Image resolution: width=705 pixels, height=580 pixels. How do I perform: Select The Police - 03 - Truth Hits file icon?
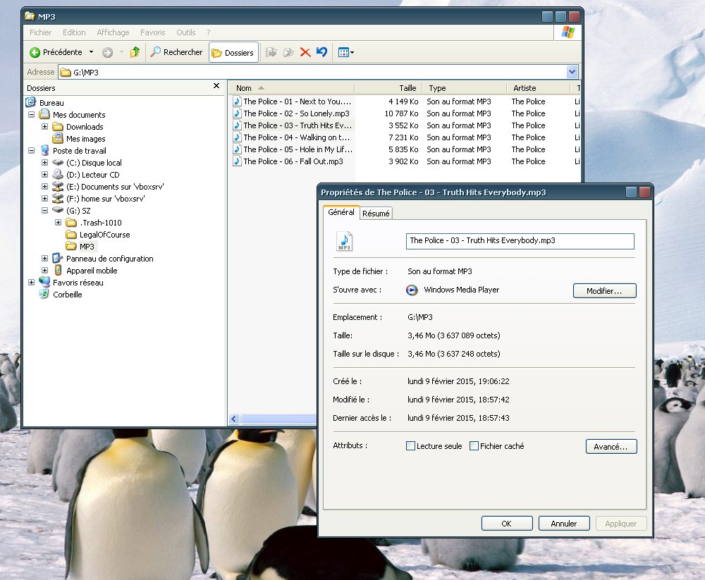click(x=237, y=125)
